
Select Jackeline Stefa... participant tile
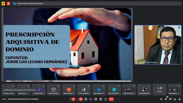[39, 90]
